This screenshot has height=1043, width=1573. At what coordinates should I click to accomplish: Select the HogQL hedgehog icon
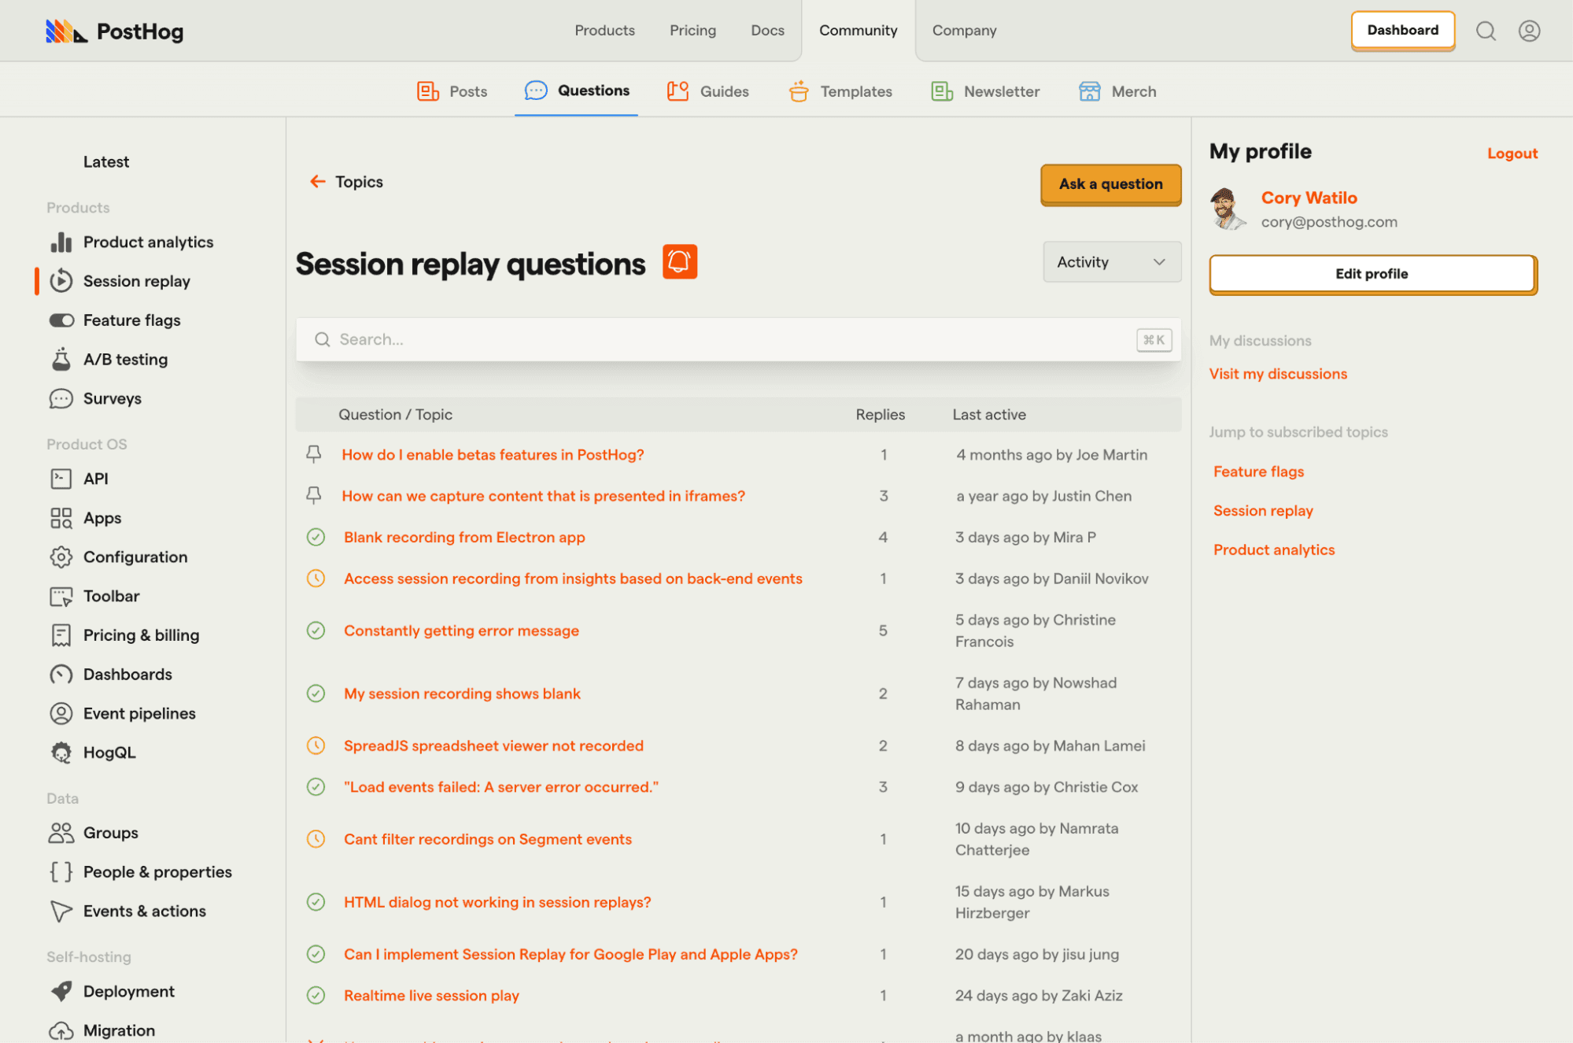pos(61,753)
